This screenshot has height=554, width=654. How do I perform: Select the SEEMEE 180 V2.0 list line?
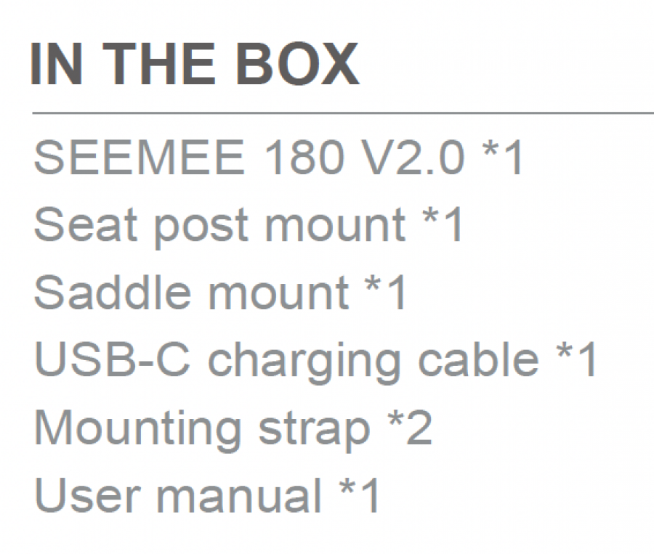pyautogui.click(x=278, y=158)
